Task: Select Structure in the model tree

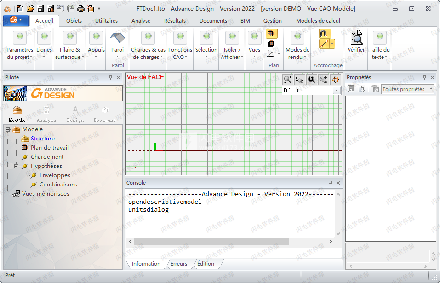Action: [x=43, y=139]
